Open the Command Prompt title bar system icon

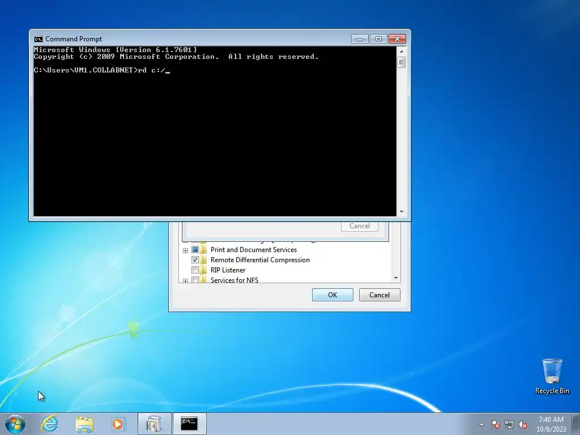click(38, 39)
